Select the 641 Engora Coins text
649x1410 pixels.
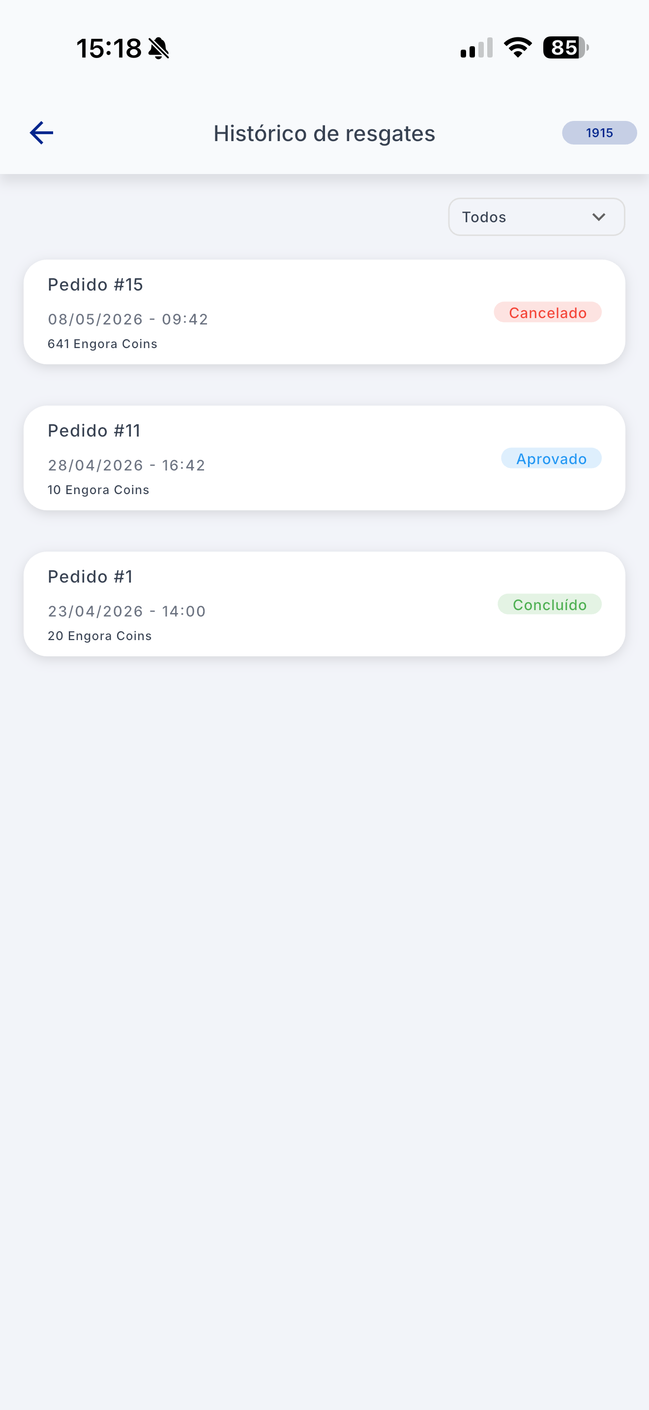point(102,344)
